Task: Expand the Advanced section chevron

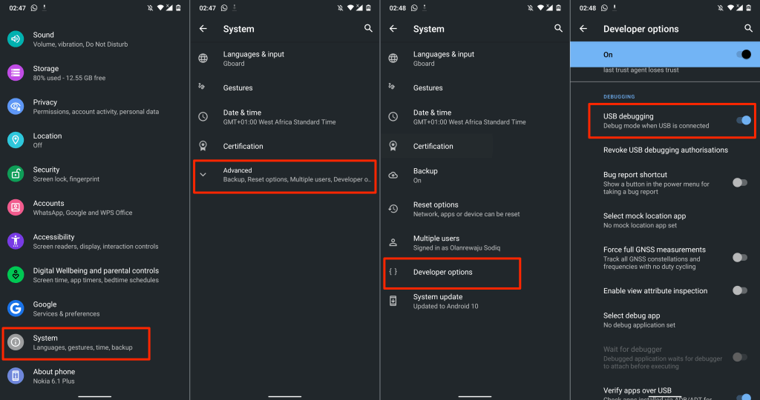Action: (x=203, y=175)
